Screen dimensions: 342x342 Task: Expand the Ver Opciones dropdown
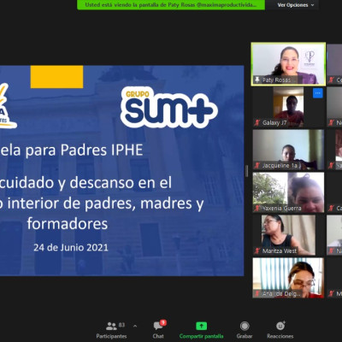click(296, 5)
